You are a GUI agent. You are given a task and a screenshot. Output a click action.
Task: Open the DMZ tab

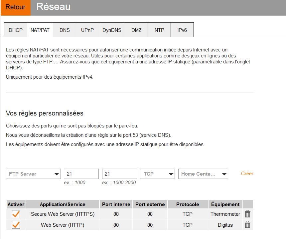[x=136, y=30]
